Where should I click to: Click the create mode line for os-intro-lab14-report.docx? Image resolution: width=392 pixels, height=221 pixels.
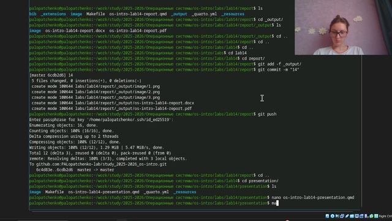tap(113, 103)
